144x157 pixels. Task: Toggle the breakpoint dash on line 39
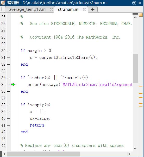click(9, 112)
